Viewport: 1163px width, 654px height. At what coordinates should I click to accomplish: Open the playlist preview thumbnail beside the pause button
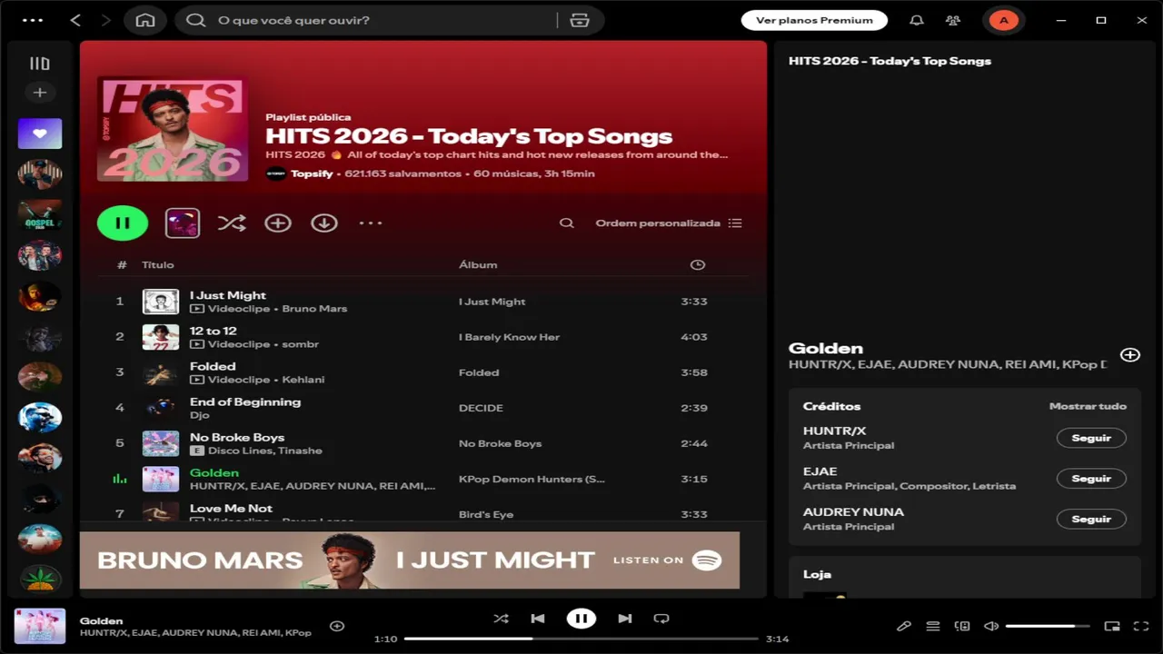[x=183, y=223]
